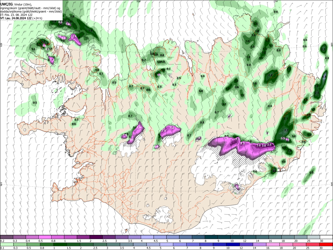Click the 1.4 value on the purple snow patch
This screenshot has height=250, width=333.
[172, 128]
